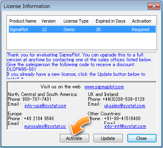
Task: Close the License Information dialog via X
Action: tap(154, 6)
